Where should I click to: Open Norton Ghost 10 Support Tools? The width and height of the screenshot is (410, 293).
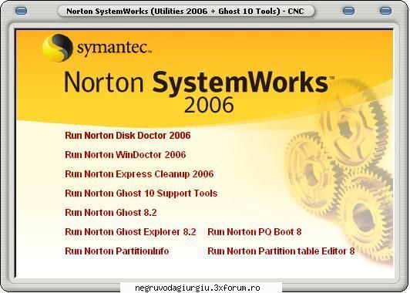(x=141, y=194)
